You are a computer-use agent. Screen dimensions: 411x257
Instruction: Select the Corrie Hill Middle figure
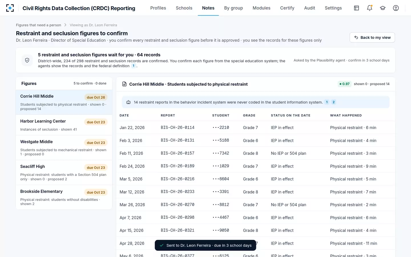pyautogui.click(x=64, y=102)
